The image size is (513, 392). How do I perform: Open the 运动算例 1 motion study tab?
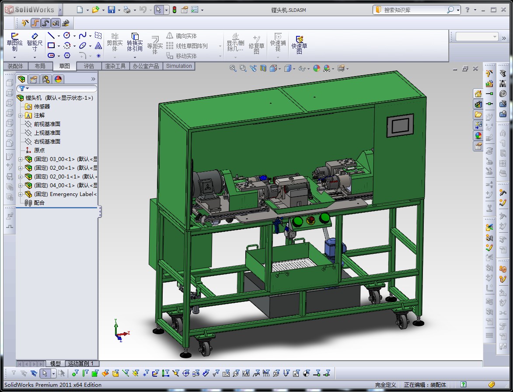point(82,364)
